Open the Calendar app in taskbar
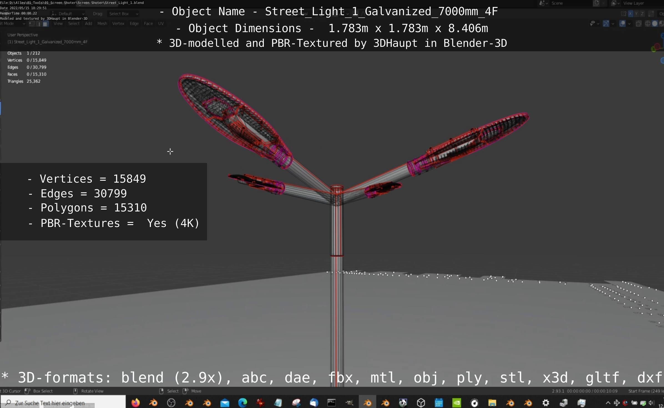Screen dimensions: 664x408 click(439, 402)
